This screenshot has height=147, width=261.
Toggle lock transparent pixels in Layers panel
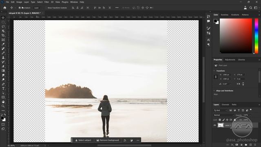(x=220, y=120)
